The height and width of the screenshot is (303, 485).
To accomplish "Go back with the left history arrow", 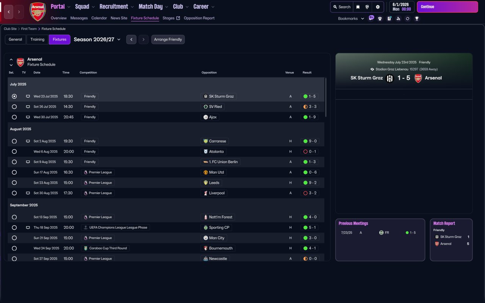I will pyautogui.click(x=9, y=12).
